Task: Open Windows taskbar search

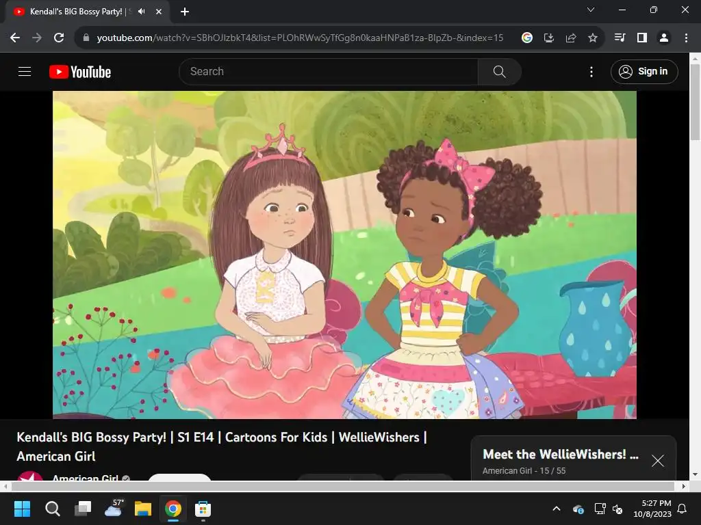Action: point(52,509)
